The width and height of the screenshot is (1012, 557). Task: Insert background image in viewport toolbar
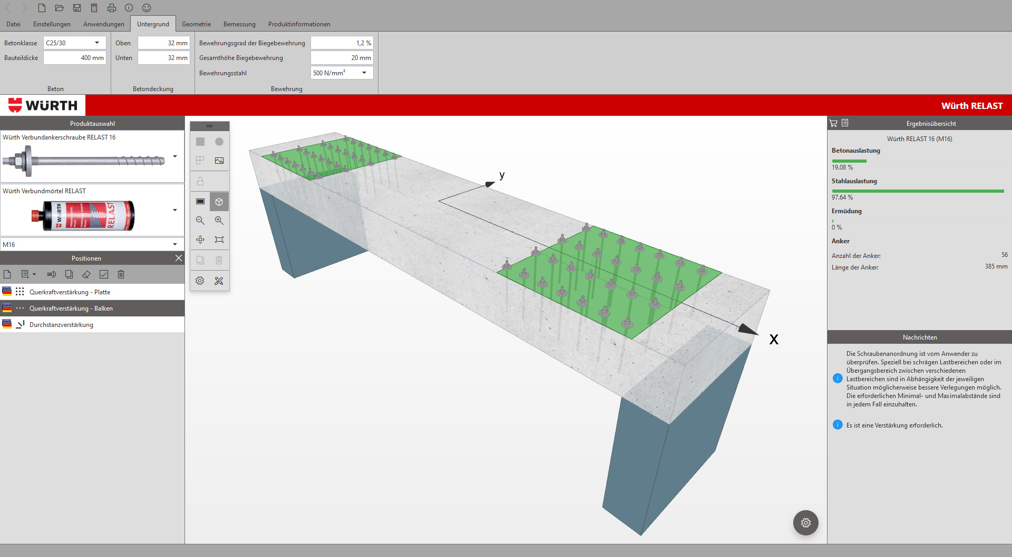point(219,161)
